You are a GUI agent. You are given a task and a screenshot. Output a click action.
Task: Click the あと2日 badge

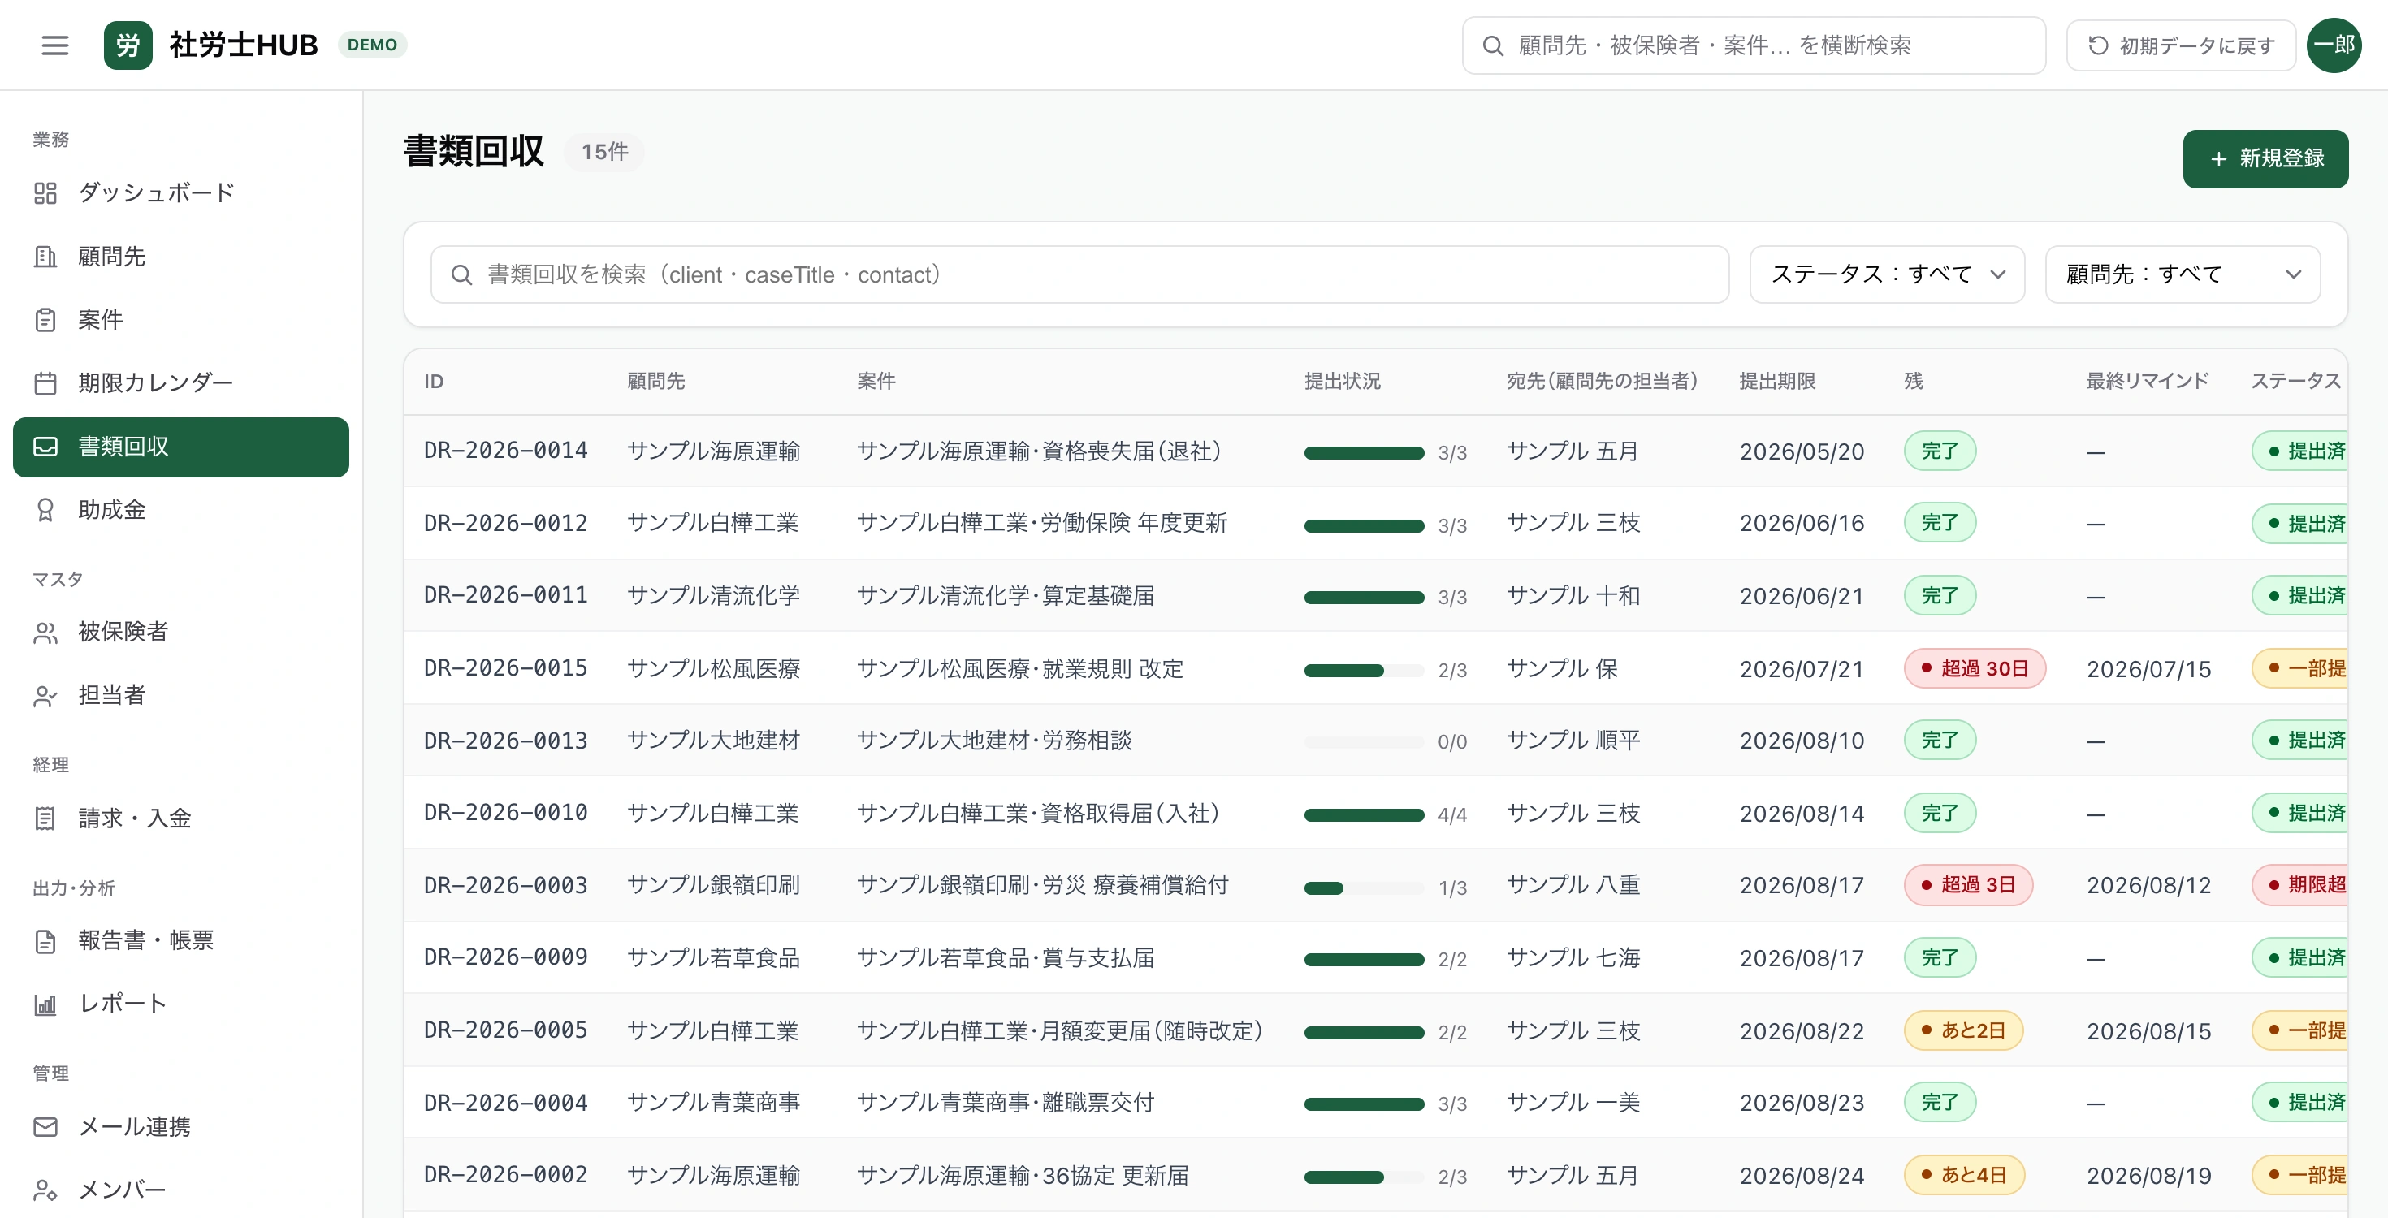point(1962,1030)
